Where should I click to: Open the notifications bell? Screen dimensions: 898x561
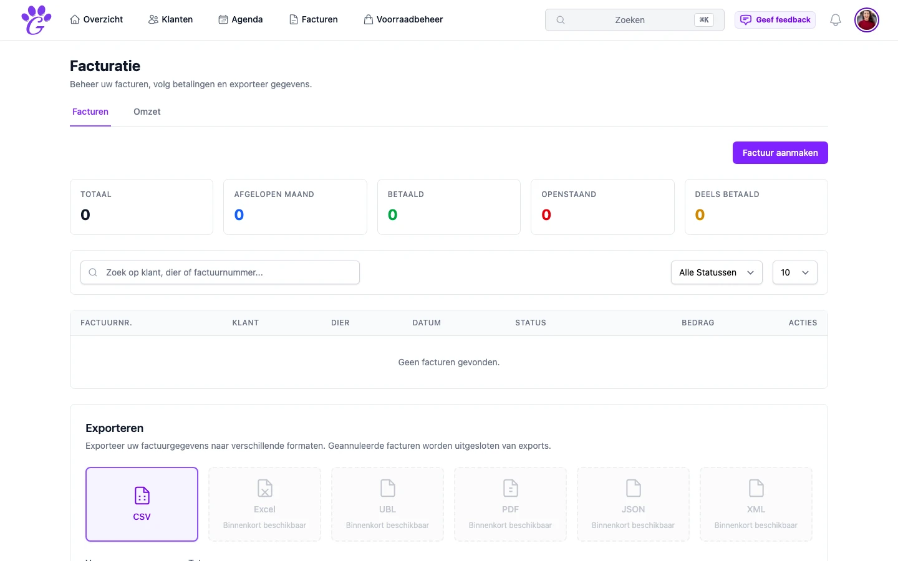tap(835, 20)
